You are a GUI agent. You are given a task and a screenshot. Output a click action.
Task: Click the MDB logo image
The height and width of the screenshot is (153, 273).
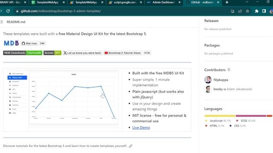(12, 43)
